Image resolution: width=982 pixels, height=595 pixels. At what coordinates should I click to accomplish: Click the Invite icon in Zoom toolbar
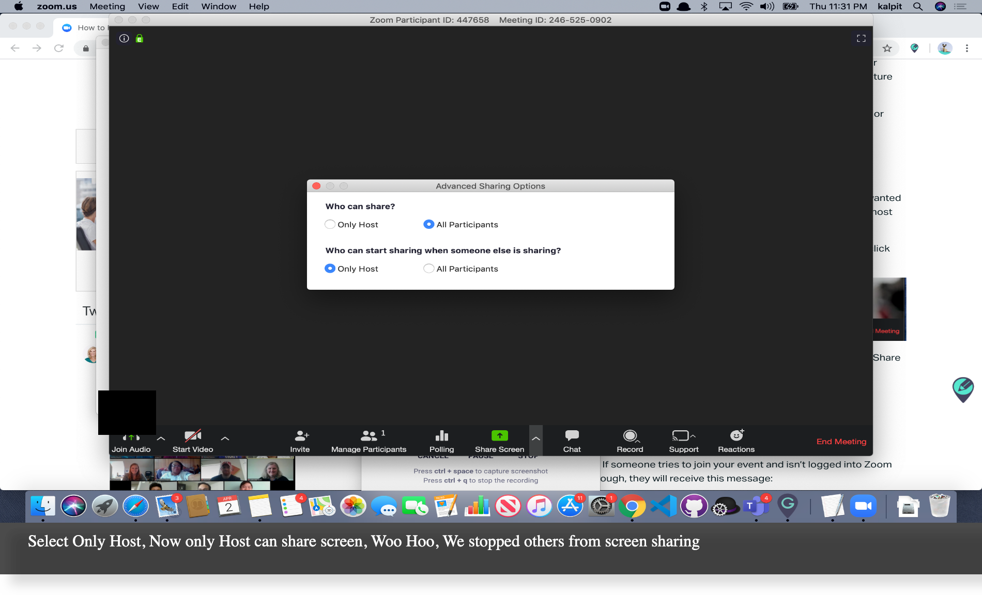click(300, 436)
